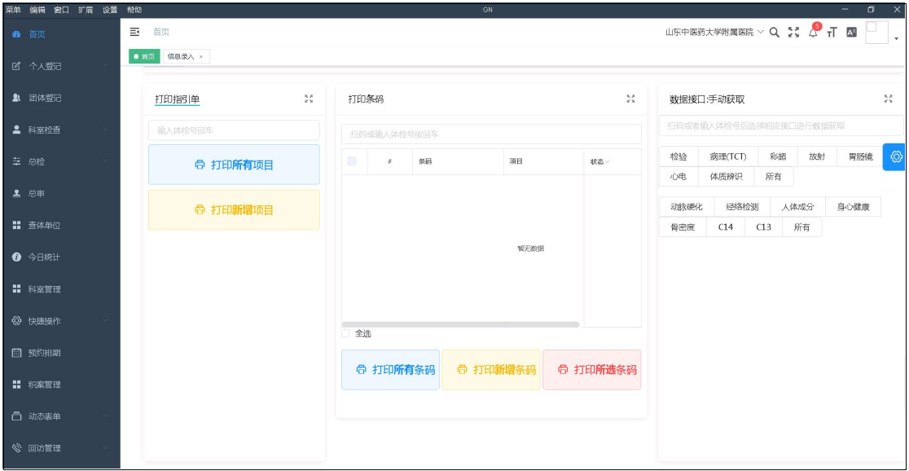909x471 pixels.
Task: Click the 扫码或输入体检号按回车 barcode input field
Action: point(491,134)
